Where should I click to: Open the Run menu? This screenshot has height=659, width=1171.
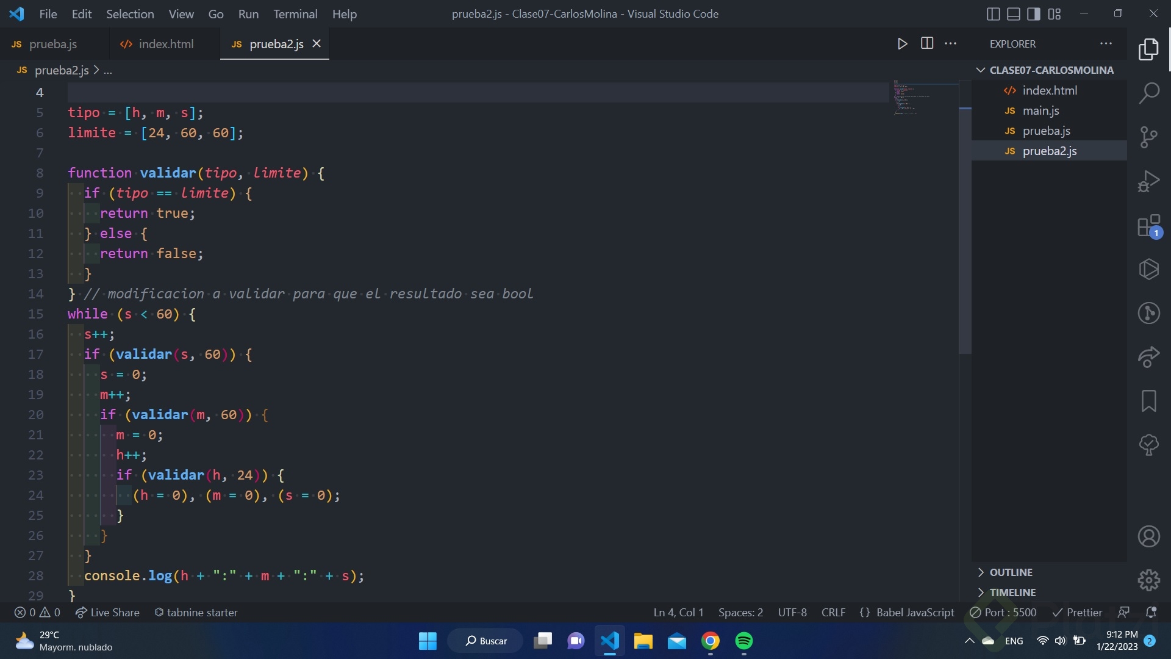coord(248,14)
